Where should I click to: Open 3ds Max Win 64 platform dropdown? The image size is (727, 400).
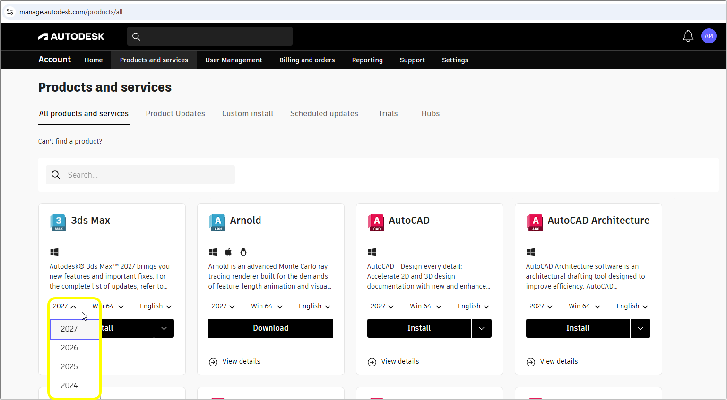pyautogui.click(x=108, y=306)
